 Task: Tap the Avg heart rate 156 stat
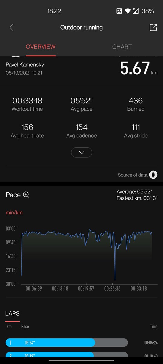pos(27,131)
